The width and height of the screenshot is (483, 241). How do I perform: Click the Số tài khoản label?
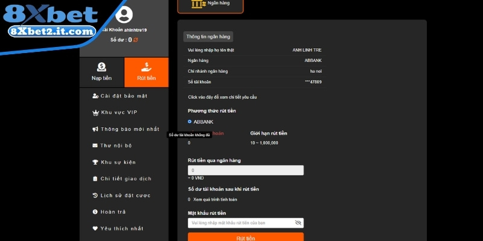coord(199,82)
